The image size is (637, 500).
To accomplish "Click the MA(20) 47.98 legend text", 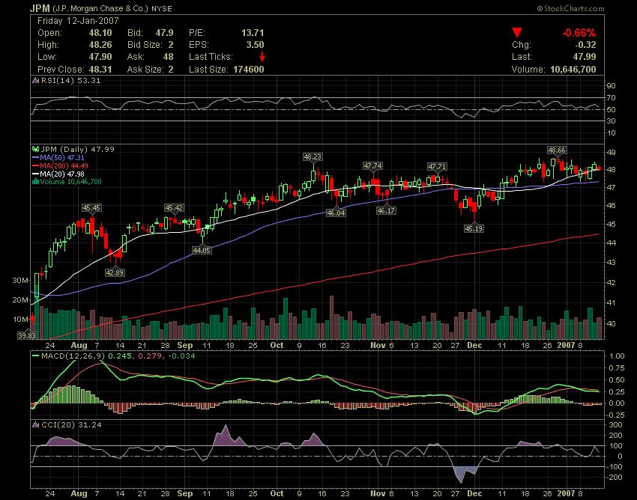I will [62, 174].
